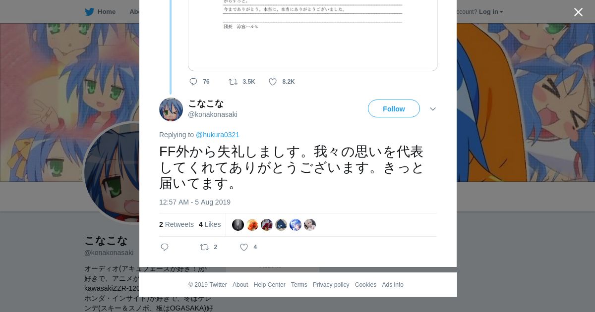Open the tweet timestamp 12:57 AM link
This screenshot has width=595, height=312.
point(195,202)
